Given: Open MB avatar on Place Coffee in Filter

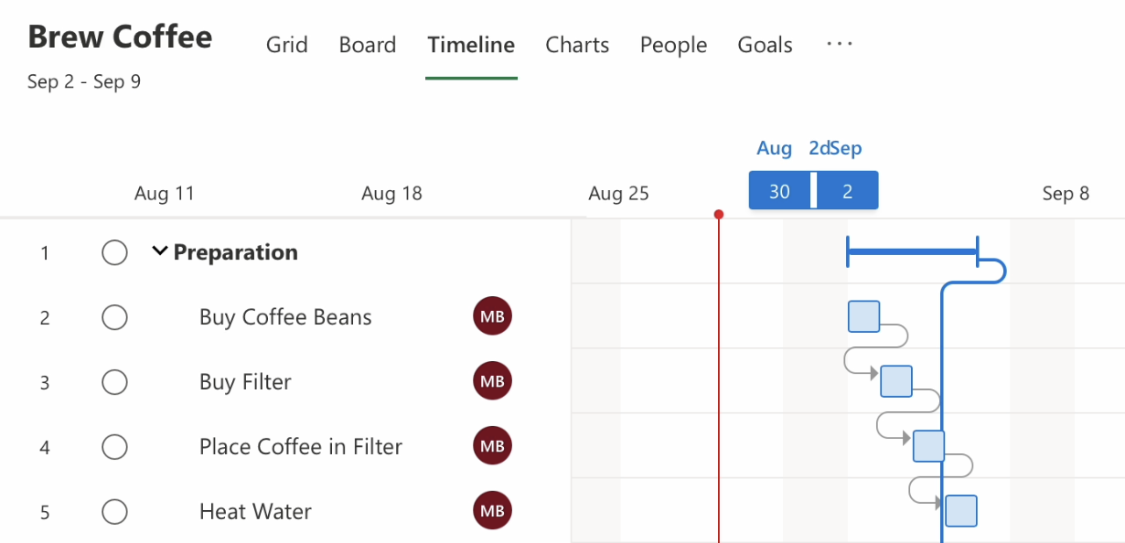Looking at the screenshot, I should pyautogui.click(x=492, y=447).
